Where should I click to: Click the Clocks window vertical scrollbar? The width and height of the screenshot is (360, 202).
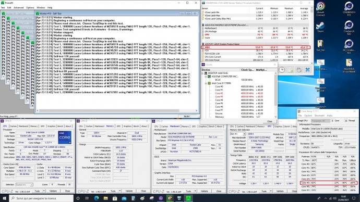click(275, 95)
